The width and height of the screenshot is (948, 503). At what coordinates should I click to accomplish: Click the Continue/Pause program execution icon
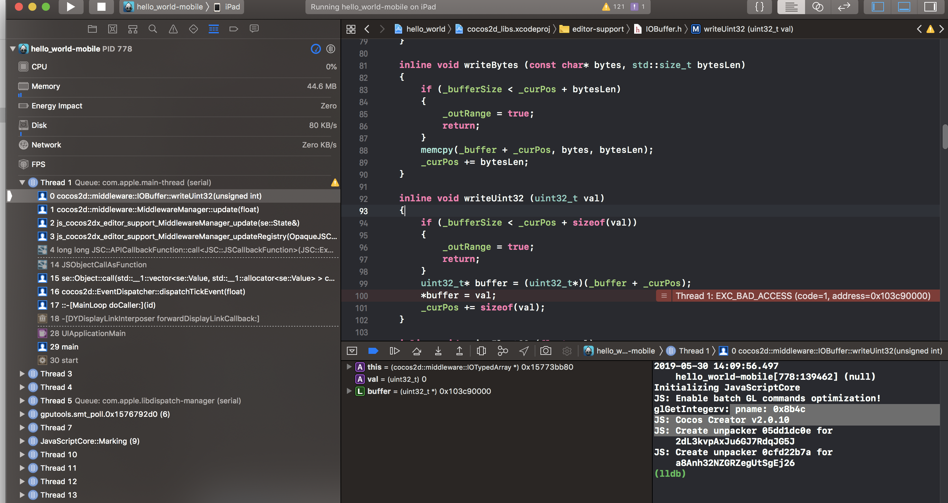tap(394, 351)
